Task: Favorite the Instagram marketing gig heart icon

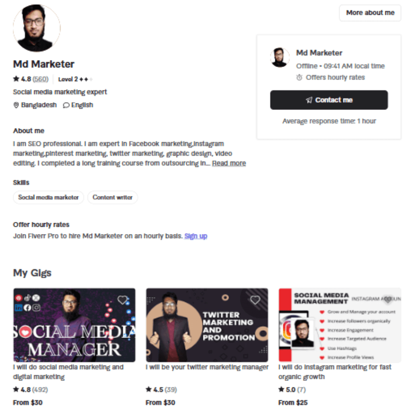Action: click(x=388, y=299)
